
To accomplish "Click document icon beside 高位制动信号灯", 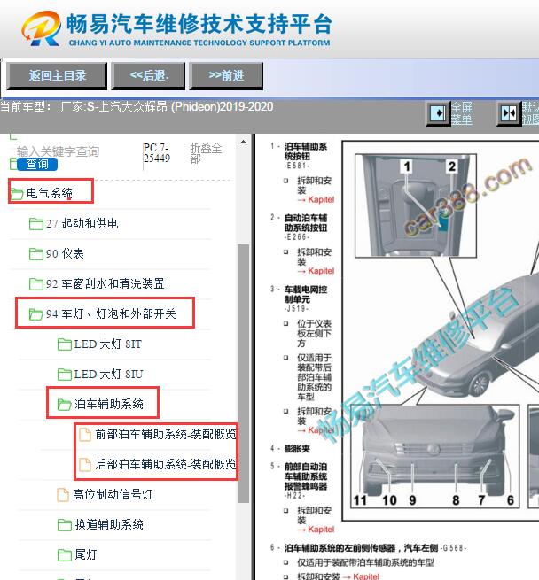I will [63, 495].
